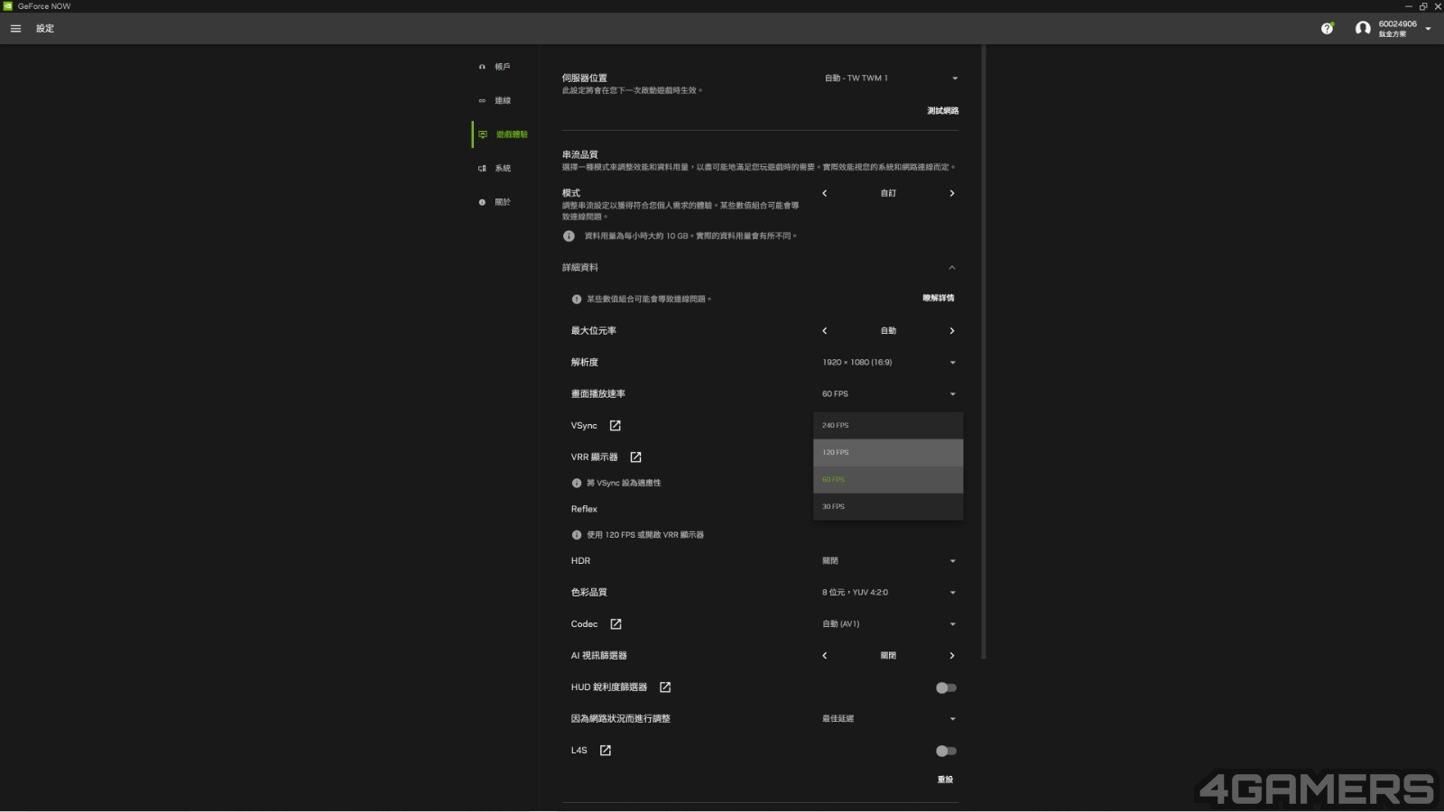Select the 遊戲體驗 gameplay settings section
This screenshot has width=1444, height=812.
click(x=504, y=134)
